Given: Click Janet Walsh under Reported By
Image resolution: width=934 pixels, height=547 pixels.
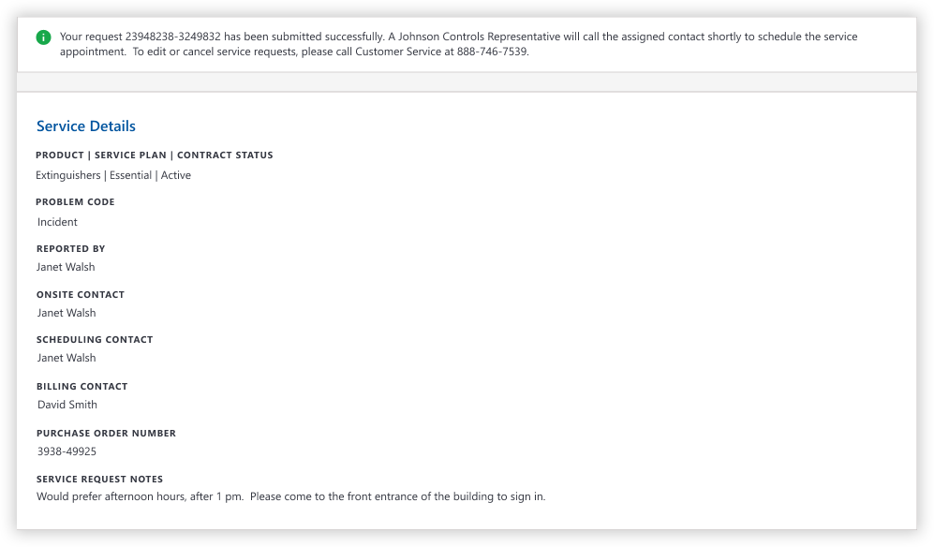Looking at the screenshot, I should [x=66, y=267].
